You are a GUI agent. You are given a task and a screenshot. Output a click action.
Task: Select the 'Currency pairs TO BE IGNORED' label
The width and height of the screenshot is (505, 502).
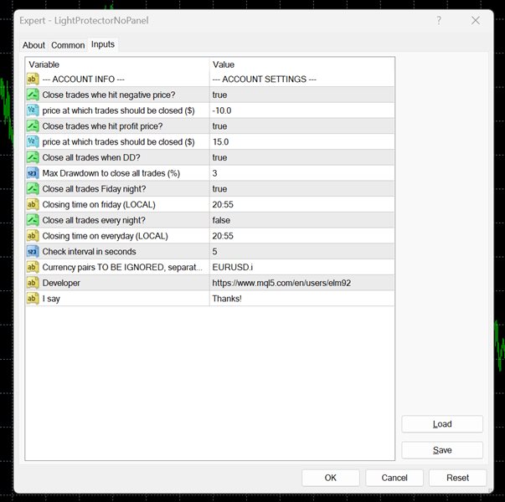click(122, 267)
